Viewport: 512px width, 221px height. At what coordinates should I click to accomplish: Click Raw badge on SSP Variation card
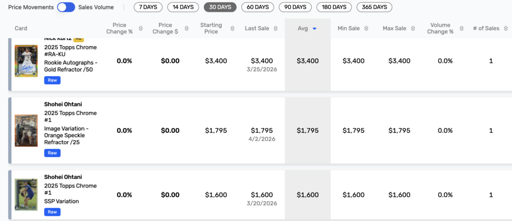52,212
